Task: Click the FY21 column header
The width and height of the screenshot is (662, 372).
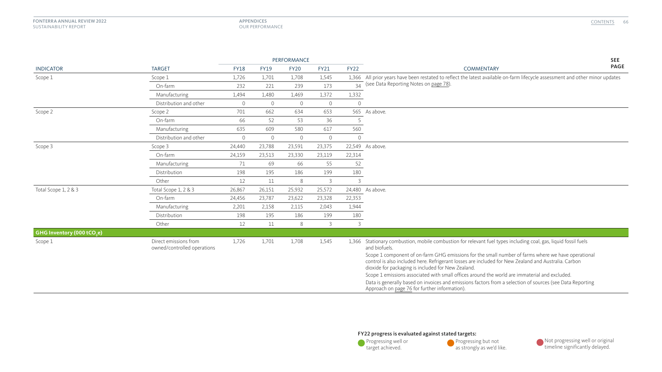Action: pyautogui.click(x=324, y=69)
